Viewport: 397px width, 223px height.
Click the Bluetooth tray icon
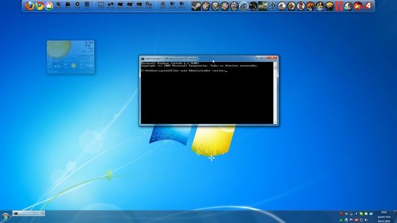pyautogui.click(x=356, y=214)
